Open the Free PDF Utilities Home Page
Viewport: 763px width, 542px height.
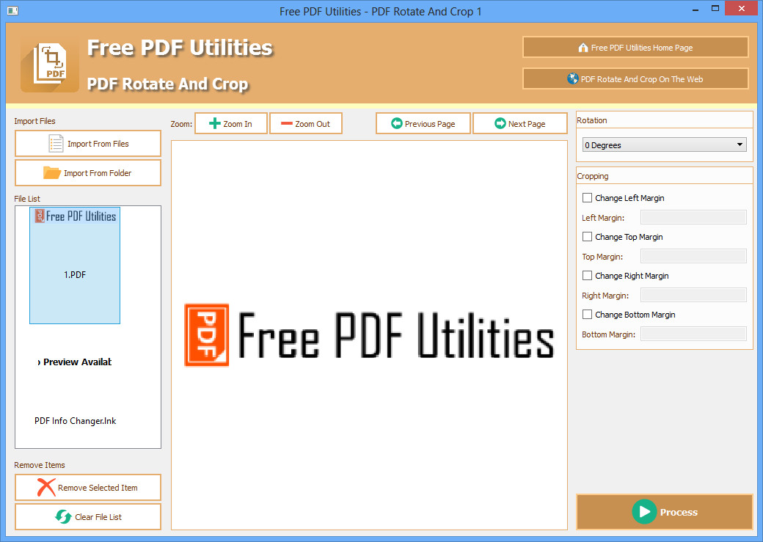click(635, 47)
